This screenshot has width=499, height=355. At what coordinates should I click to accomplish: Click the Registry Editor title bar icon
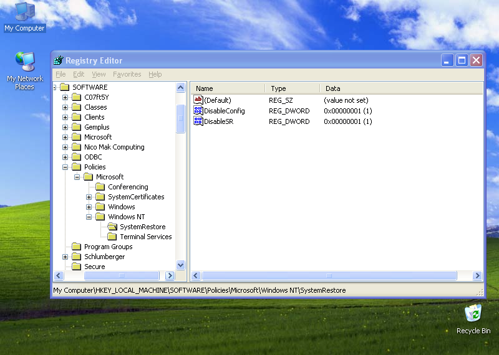coord(59,60)
